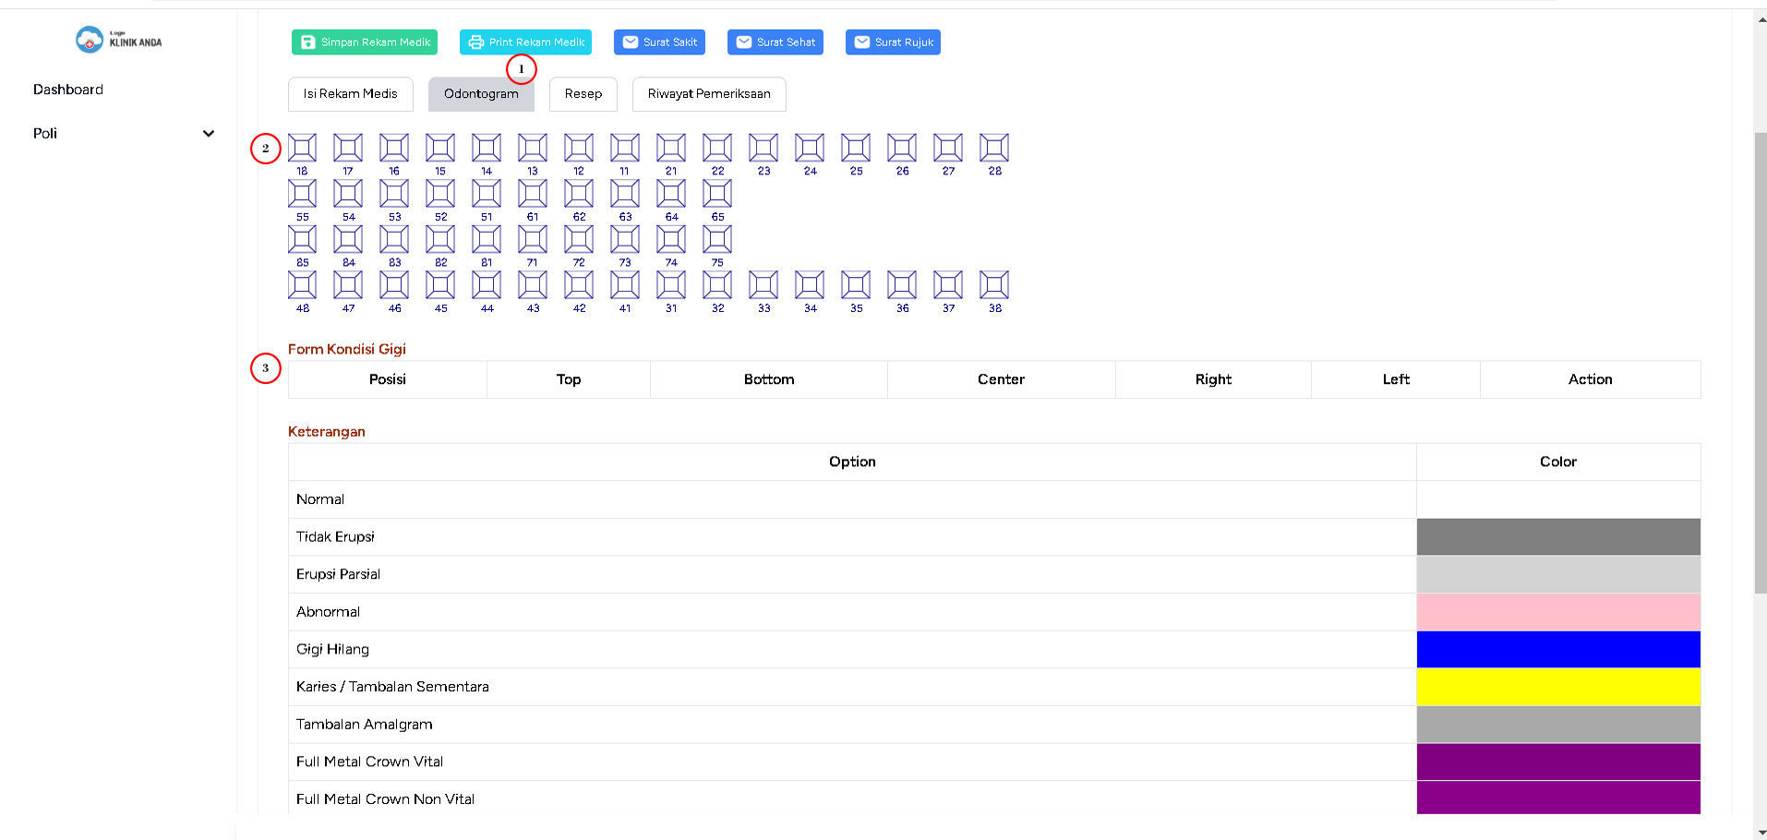Click tooth 71 icon
1767x840 pixels.
tap(533, 239)
